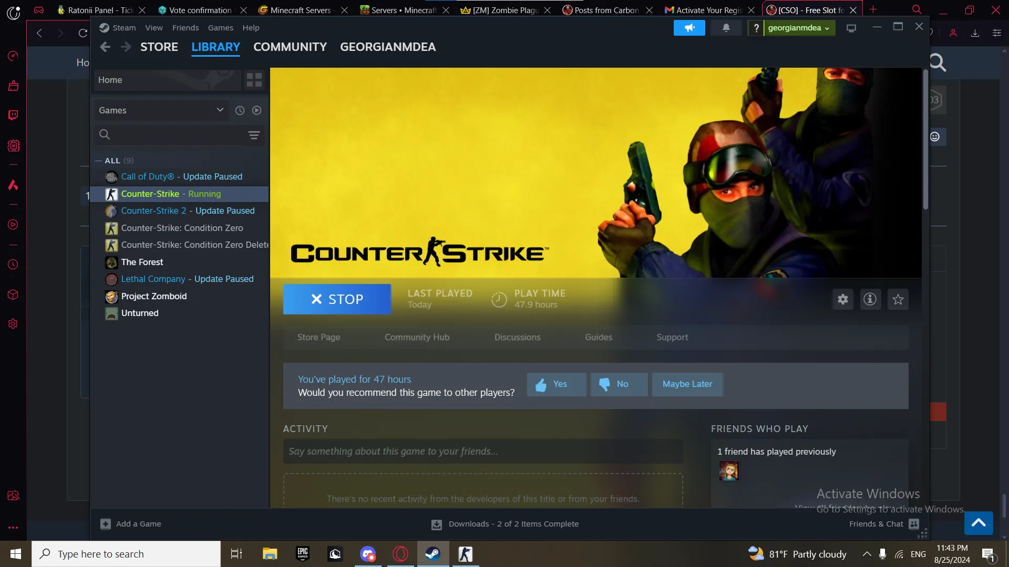Click the browser scroll-to-top arrow button
The image size is (1009, 567).
[x=979, y=523]
